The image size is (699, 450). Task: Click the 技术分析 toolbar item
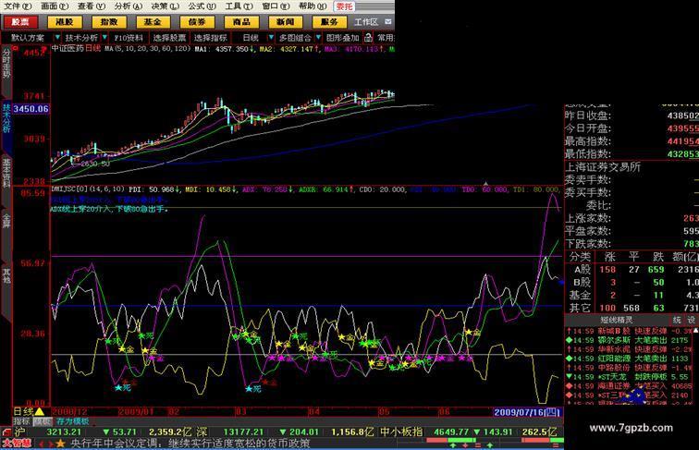coord(81,38)
